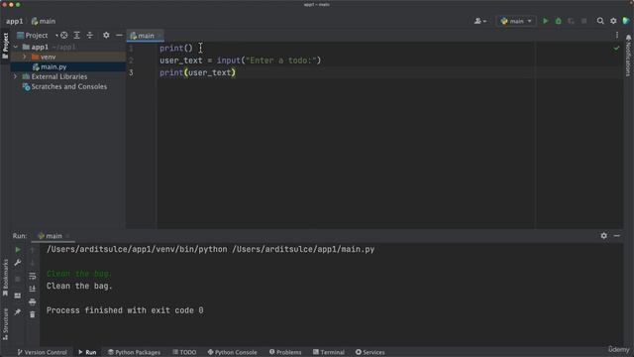The image size is (634, 357).
Task: Click the Run with Coverage icon
Action: tap(571, 21)
